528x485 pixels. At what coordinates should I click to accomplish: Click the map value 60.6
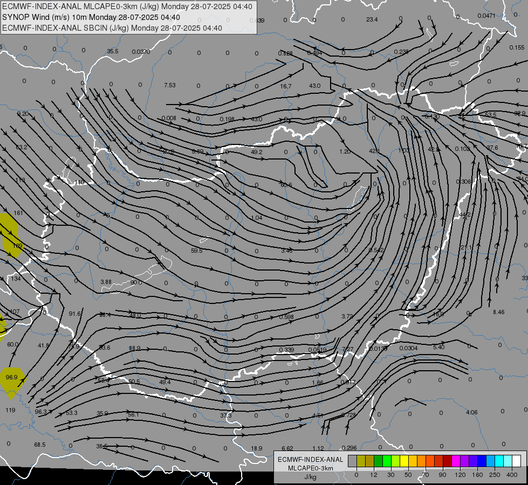[x=286, y=185]
